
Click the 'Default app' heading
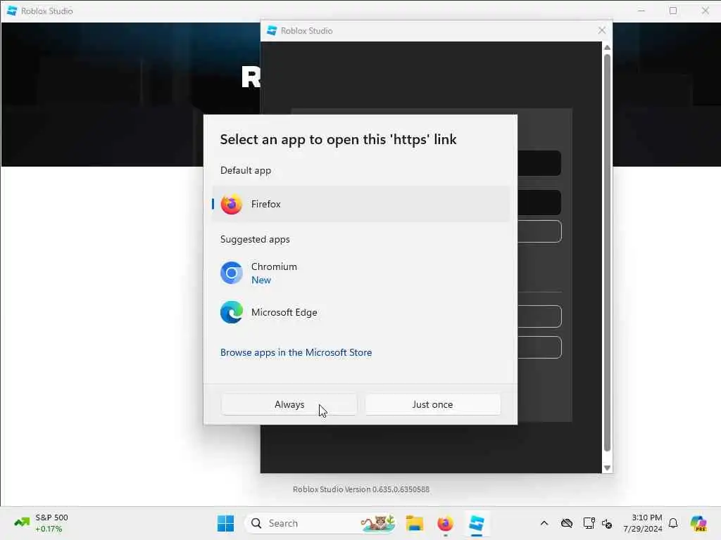coord(246,170)
